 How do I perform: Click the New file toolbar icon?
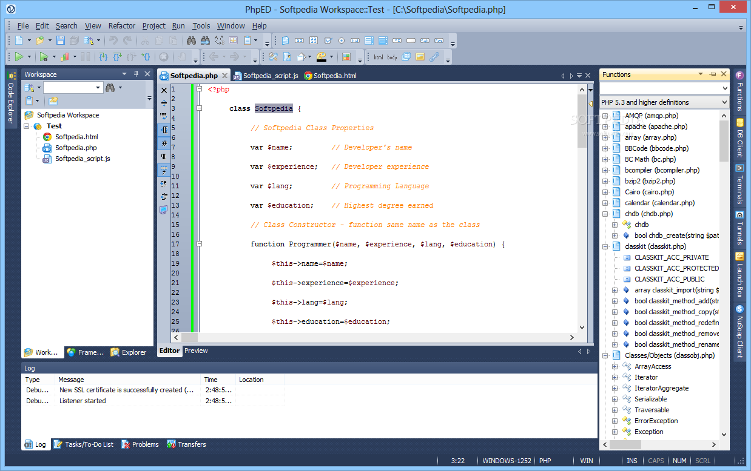click(x=19, y=41)
